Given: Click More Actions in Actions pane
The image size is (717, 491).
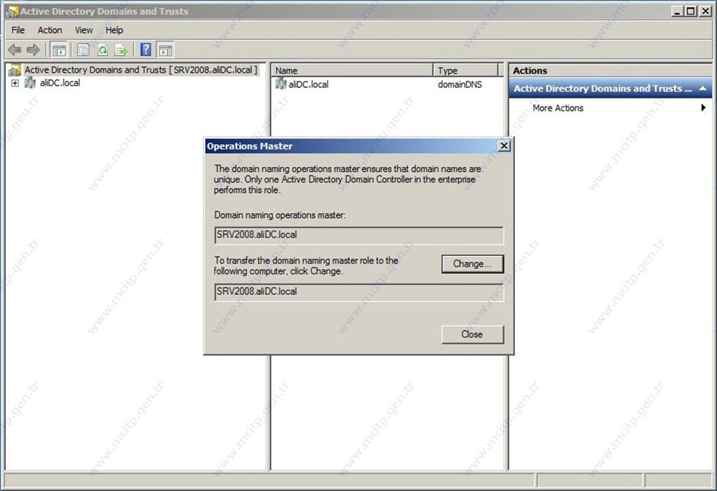Looking at the screenshot, I should pyautogui.click(x=558, y=108).
